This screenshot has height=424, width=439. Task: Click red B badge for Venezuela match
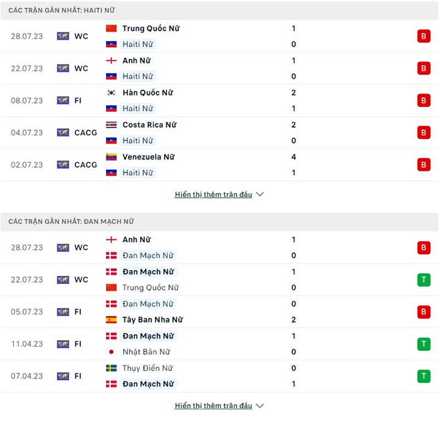[x=423, y=165]
